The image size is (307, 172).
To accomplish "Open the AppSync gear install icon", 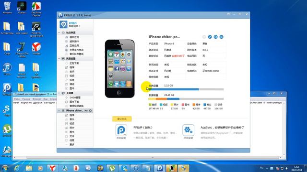I will (x=189, y=130).
